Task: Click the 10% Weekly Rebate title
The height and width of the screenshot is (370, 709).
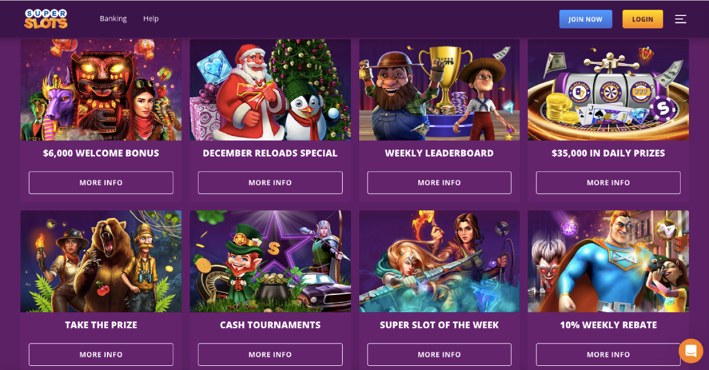Action: pyautogui.click(x=608, y=325)
